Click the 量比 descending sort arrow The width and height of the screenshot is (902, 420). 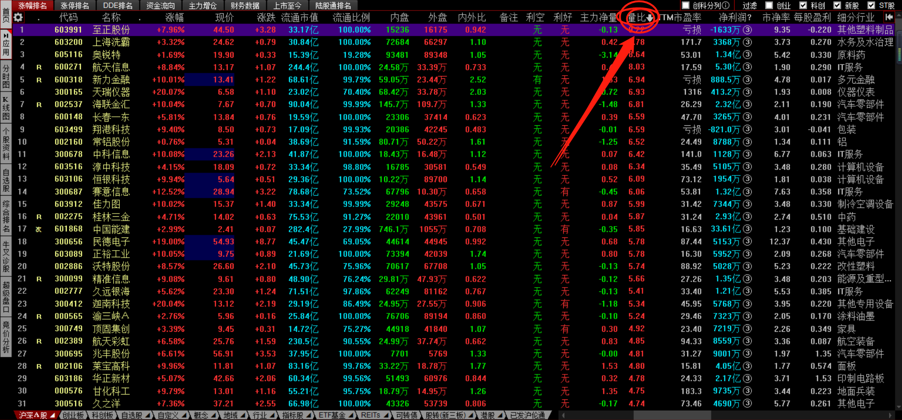[x=650, y=18]
